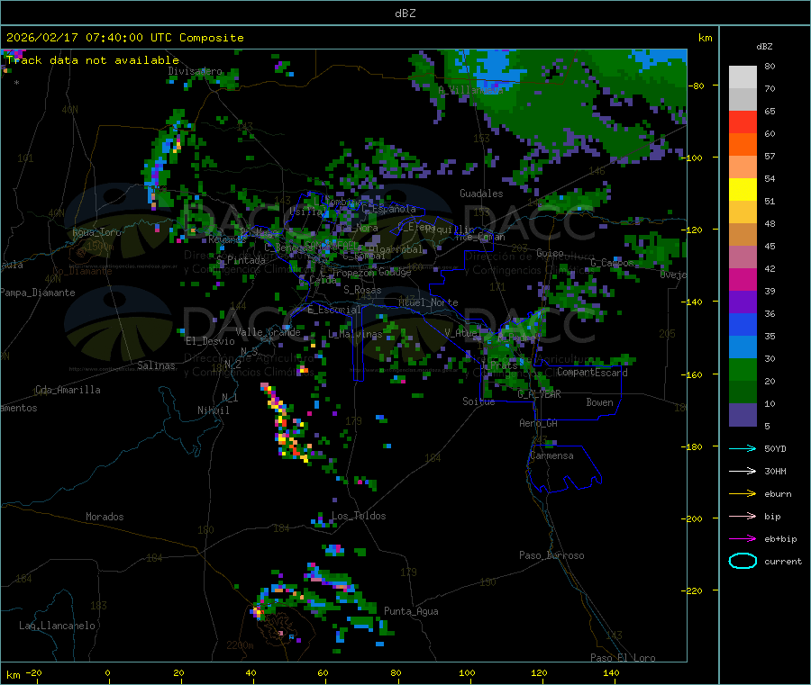
Task: Click the '-80' km y-axis tick label
Action: tap(697, 86)
